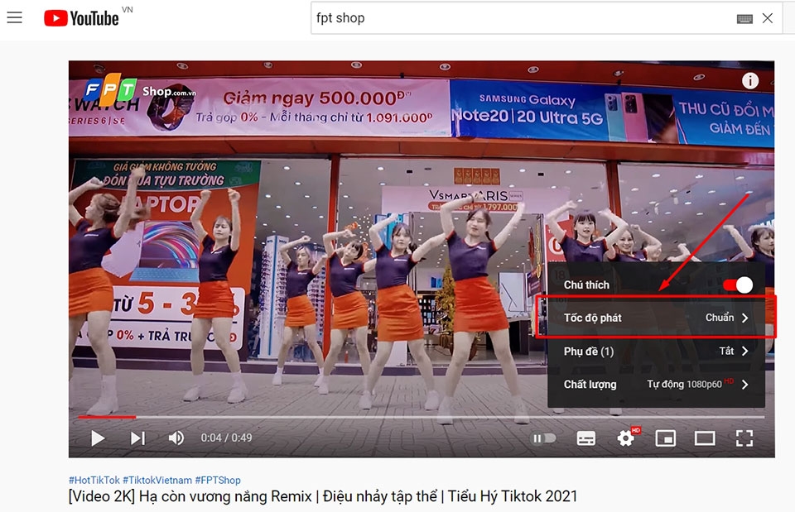Viewport: 795px width, 512px height.
Task: Expand the chevron next to Chuẩn
Action: (x=744, y=318)
